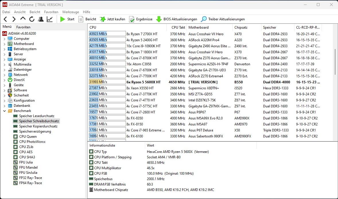Expand the Anzeige tree node
Viewport: 338px width, 199px height.
pyautogui.click(x=5, y=60)
